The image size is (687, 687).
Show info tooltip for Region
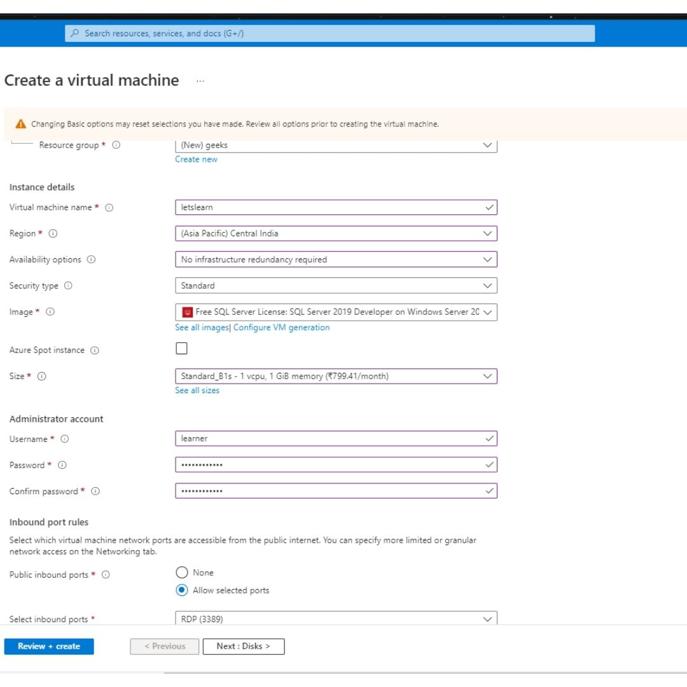click(x=53, y=233)
